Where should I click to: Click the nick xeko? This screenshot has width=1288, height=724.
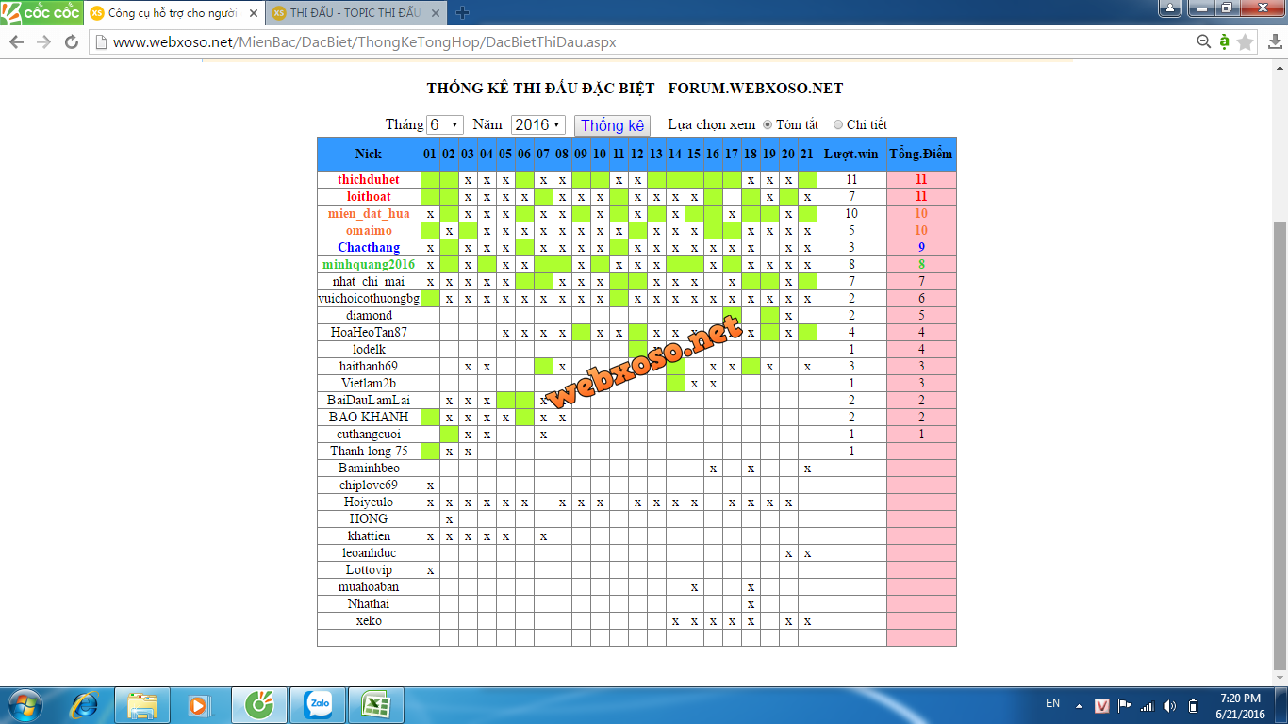369,620
